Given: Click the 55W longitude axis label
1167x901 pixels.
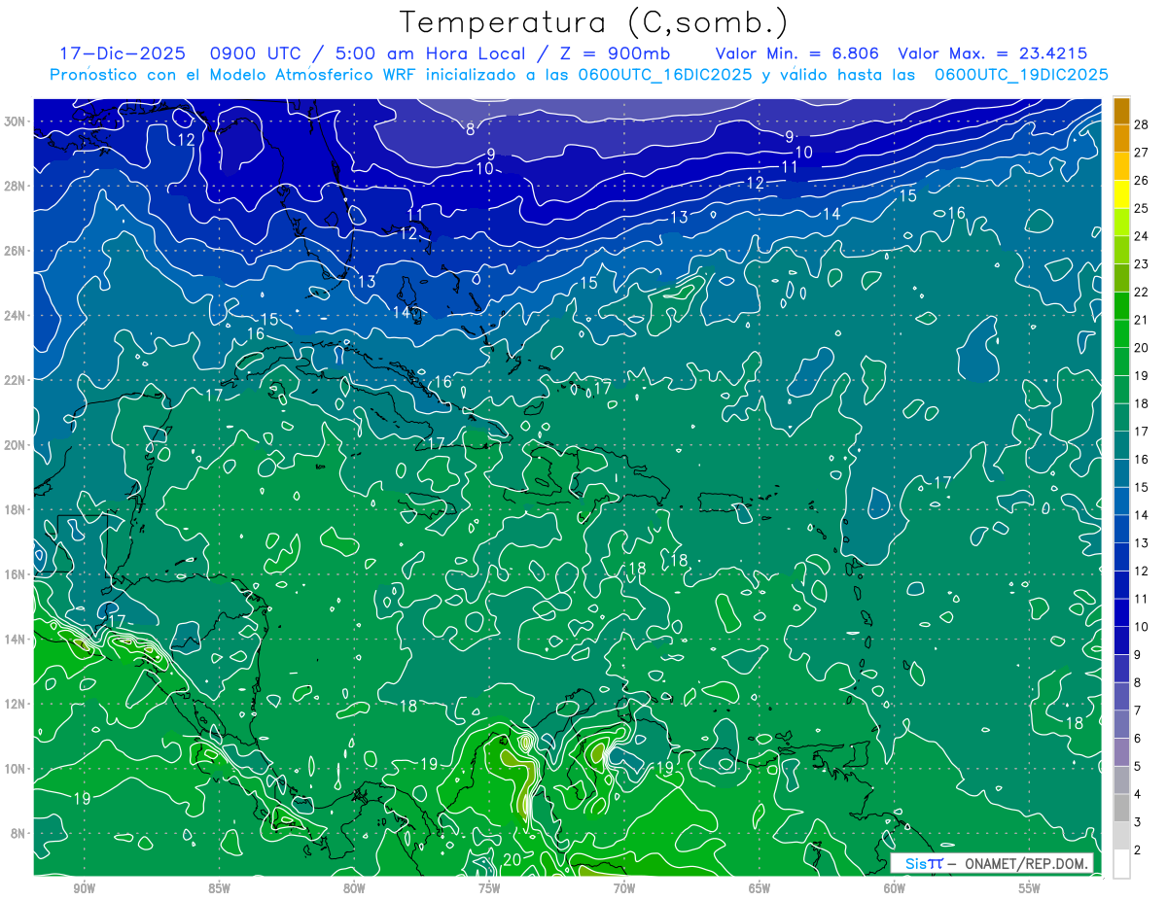Looking at the screenshot, I should [x=1030, y=888].
